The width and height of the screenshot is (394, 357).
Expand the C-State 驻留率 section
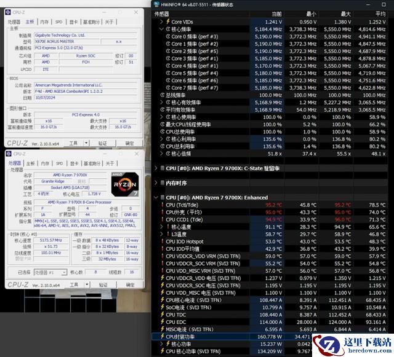pos(156,168)
